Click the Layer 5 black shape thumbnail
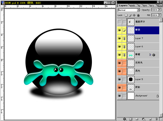The height and width of the screenshot is (121, 163). [131, 80]
